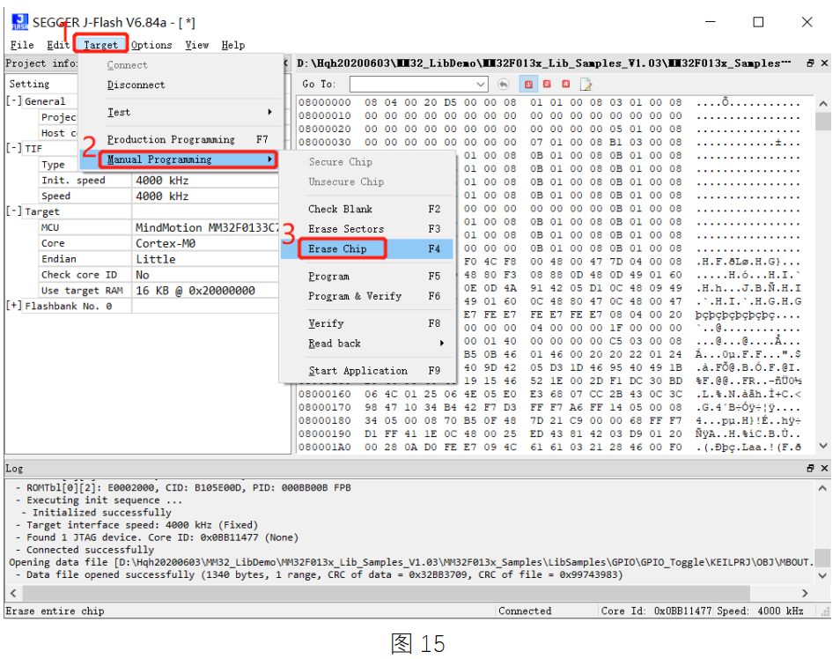The height and width of the screenshot is (659, 840).
Task: Close the Log panel
Action: point(824,468)
